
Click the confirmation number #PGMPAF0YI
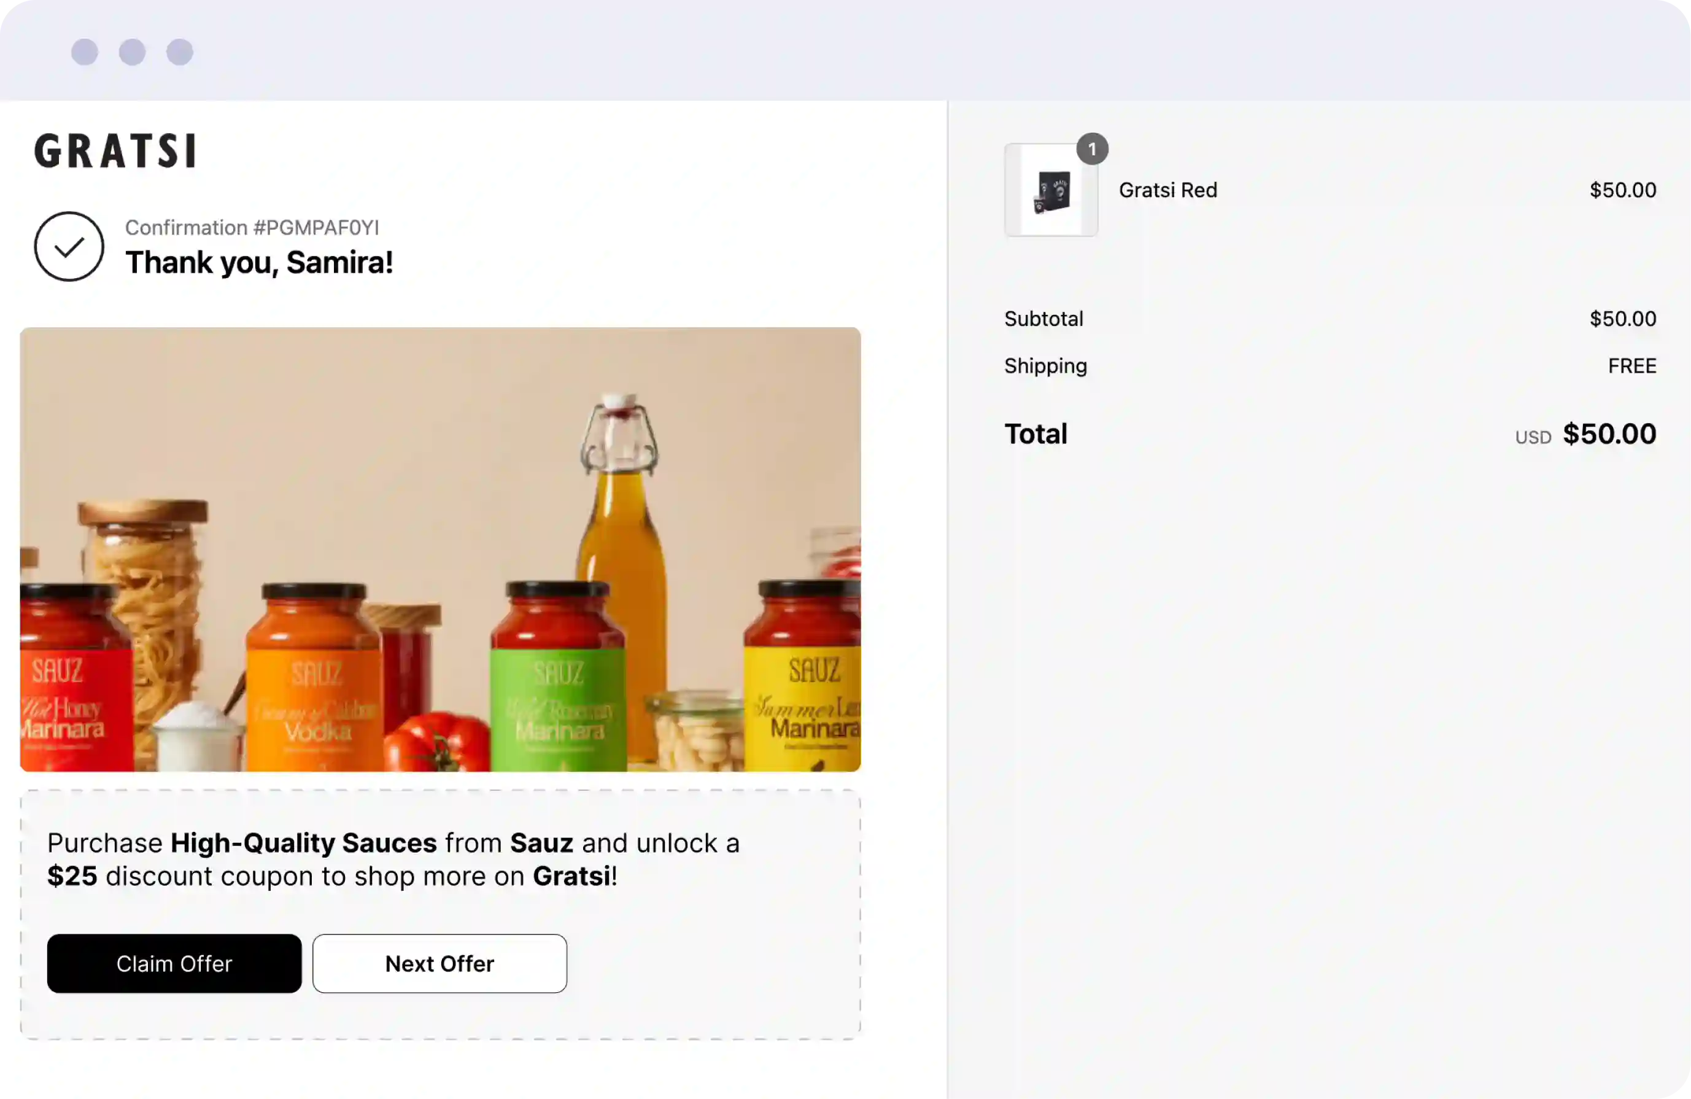tap(252, 228)
